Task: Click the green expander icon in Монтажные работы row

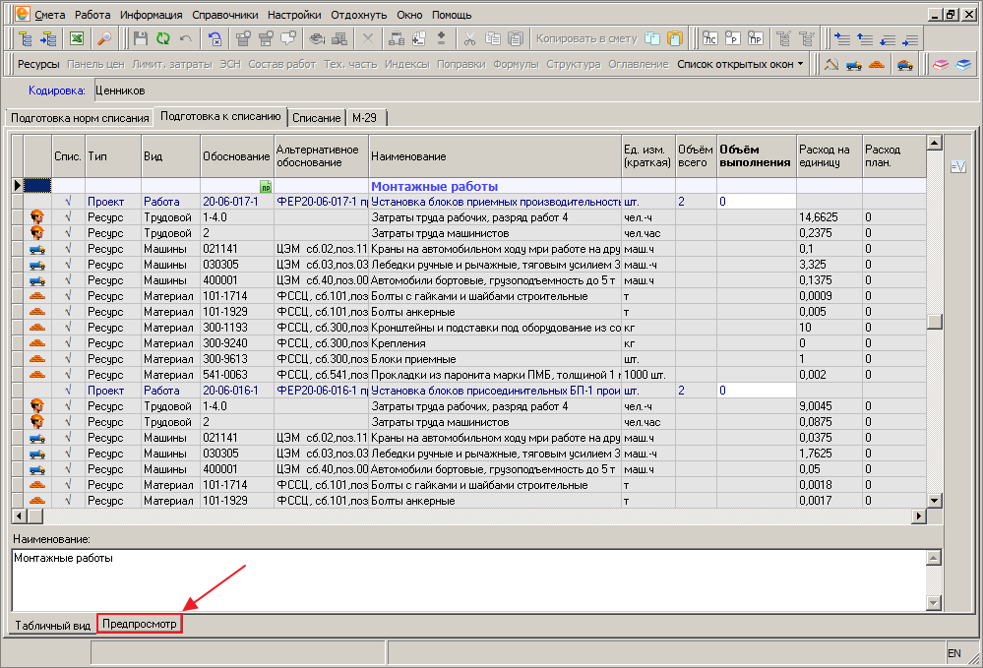Action: click(265, 186)
